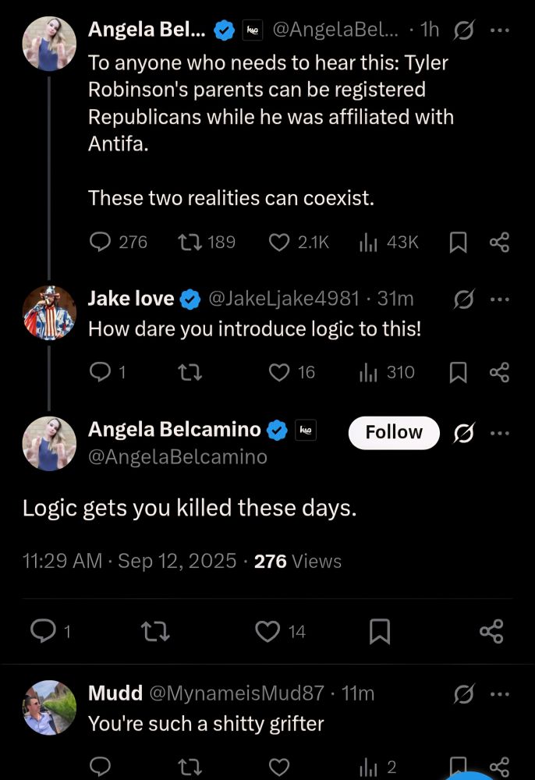Open Mudd's profile avatar
535x780 pixels.
(x=50, y=707)
